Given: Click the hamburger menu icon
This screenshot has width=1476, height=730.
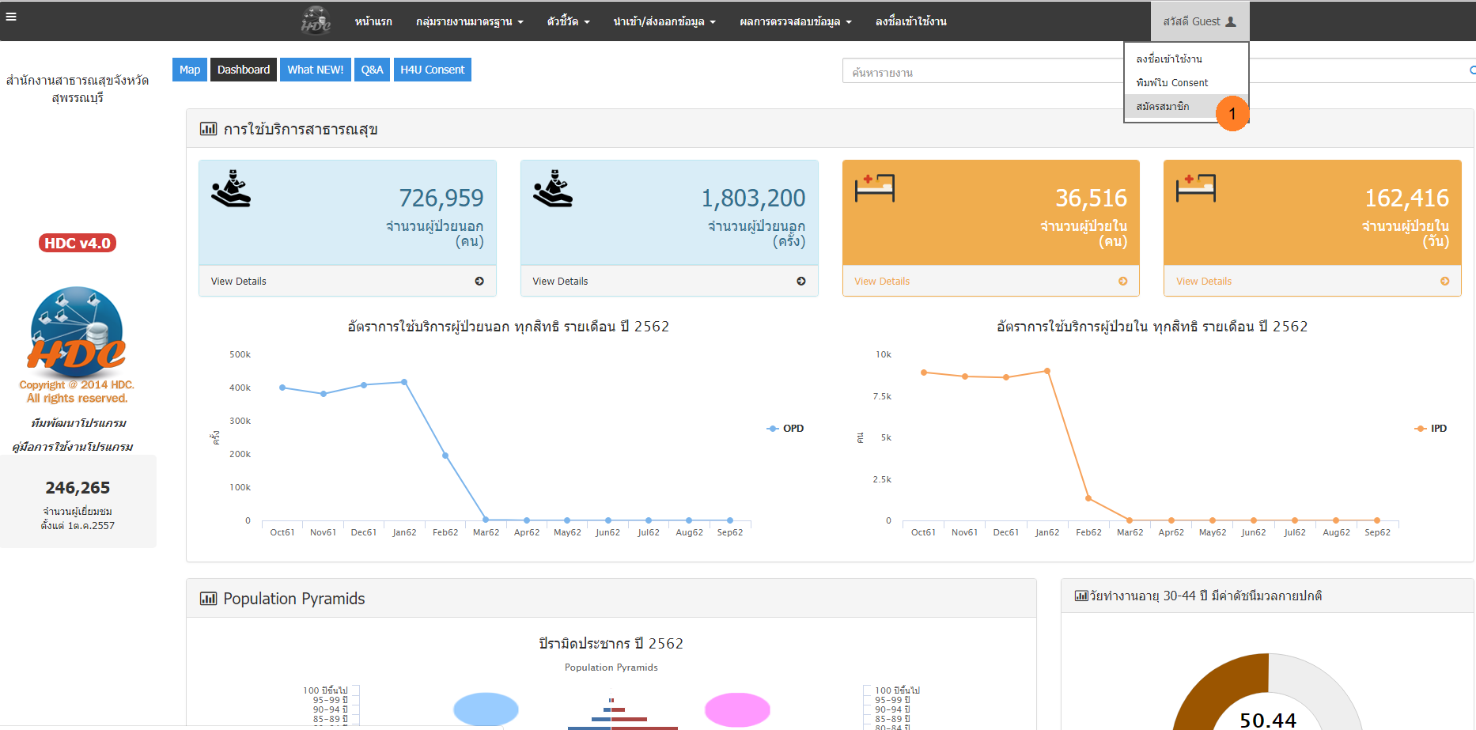Looking at the screenshot, I should 11,15.
